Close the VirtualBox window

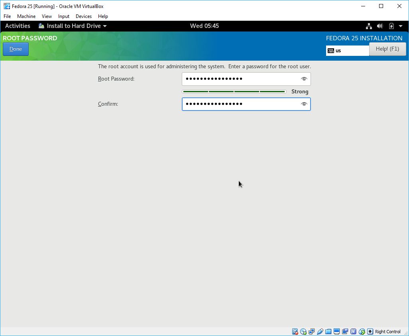399,6
